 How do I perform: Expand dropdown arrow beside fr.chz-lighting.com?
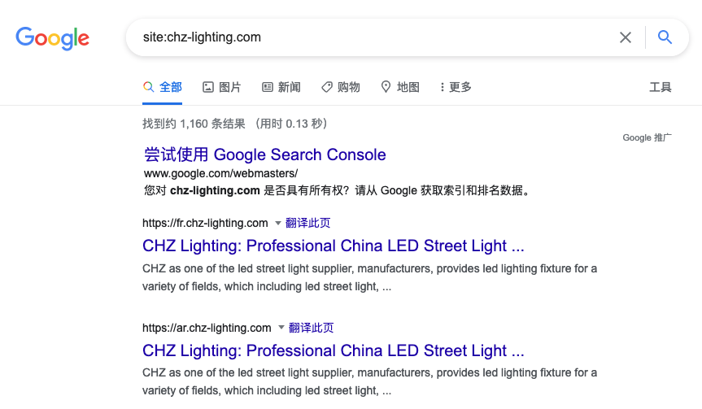pyautogui.click(x=277, y=223)
